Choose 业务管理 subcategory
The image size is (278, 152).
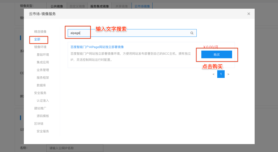43,70
